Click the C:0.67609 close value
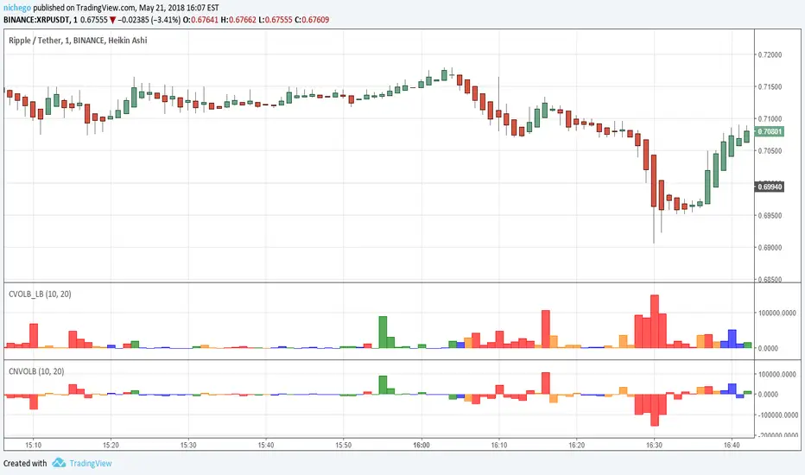This screenshot has width=805, height=475. pos(312,20)
